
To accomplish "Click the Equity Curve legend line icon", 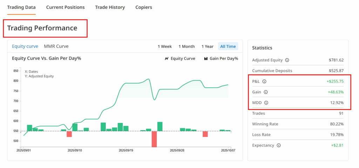I will pyautogui.click(x=167, y=59).
